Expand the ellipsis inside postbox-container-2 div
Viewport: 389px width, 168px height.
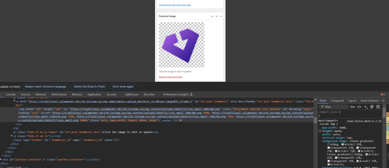(x=88, y=160)
